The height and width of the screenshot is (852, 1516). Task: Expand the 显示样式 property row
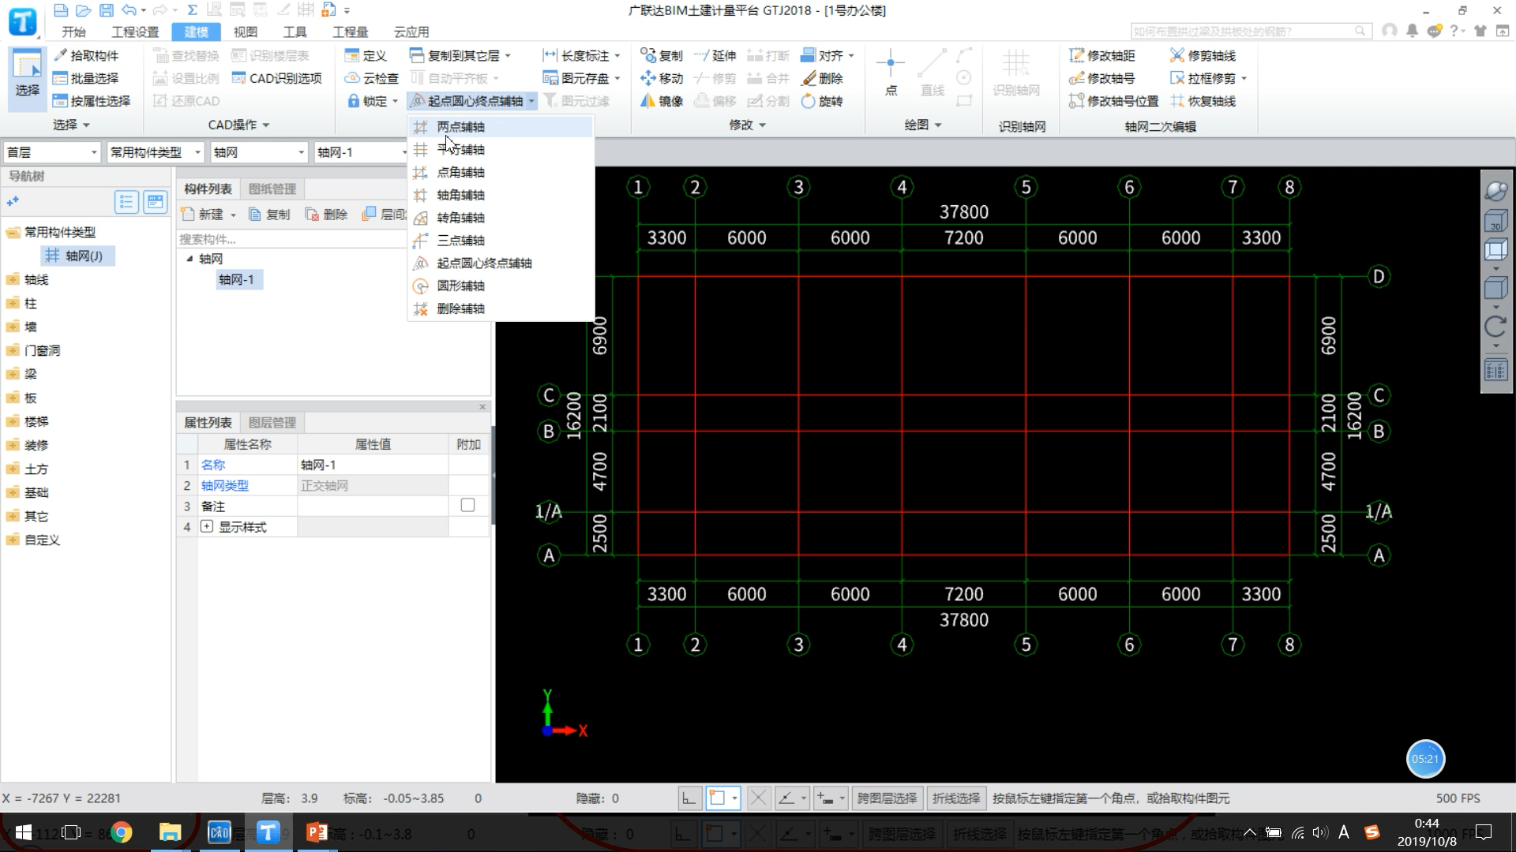207,526
